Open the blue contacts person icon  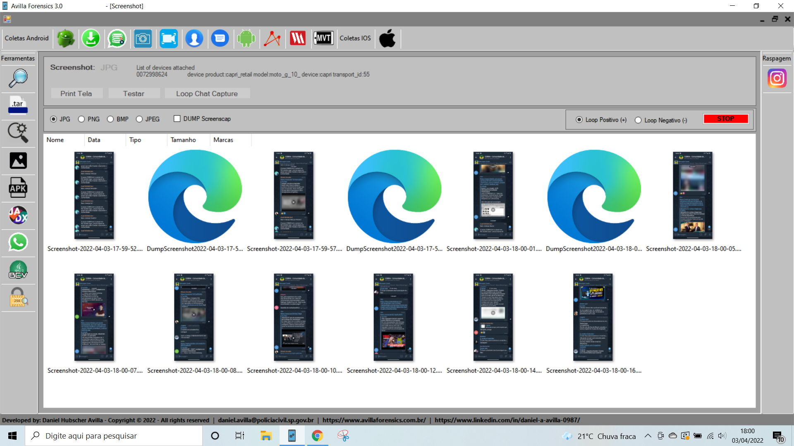point(194,38)
